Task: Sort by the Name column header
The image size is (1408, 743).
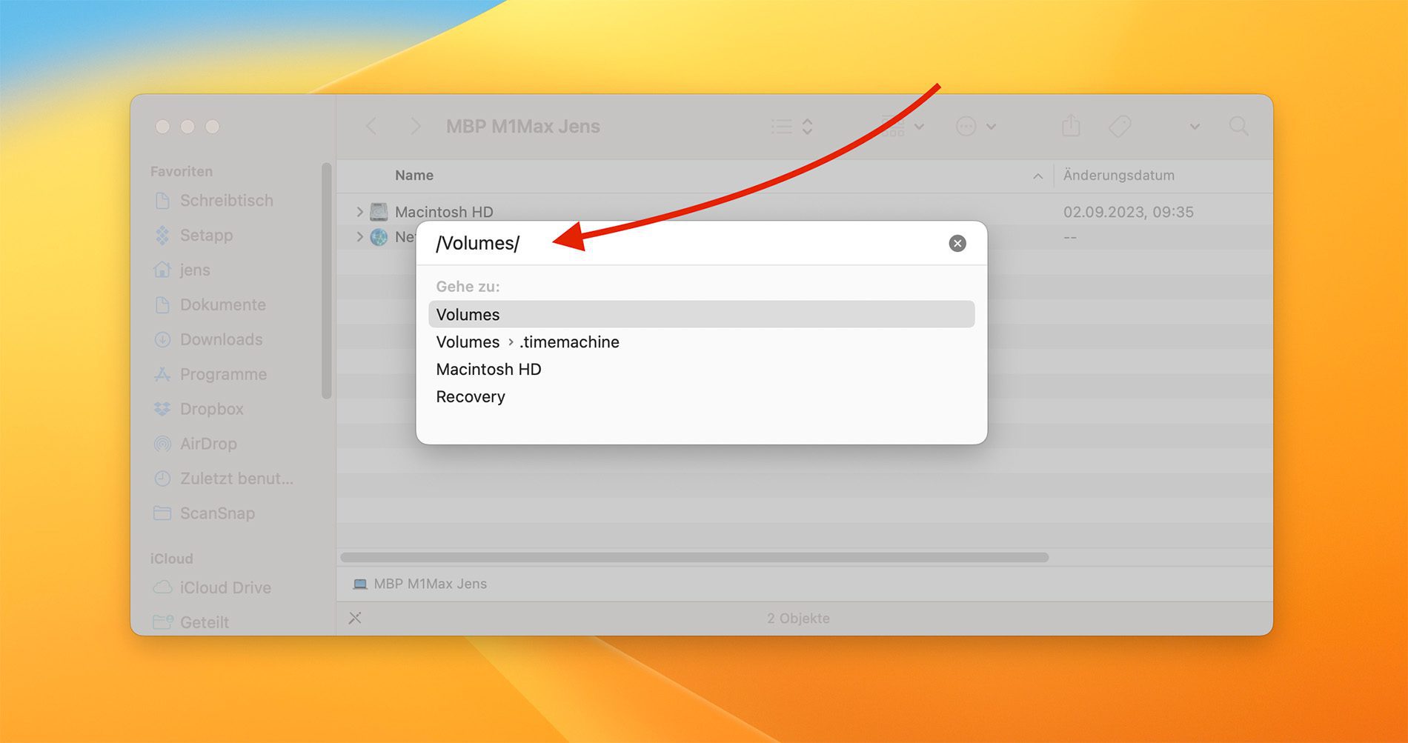Action: pyautogui.click(x=414, y=176)
